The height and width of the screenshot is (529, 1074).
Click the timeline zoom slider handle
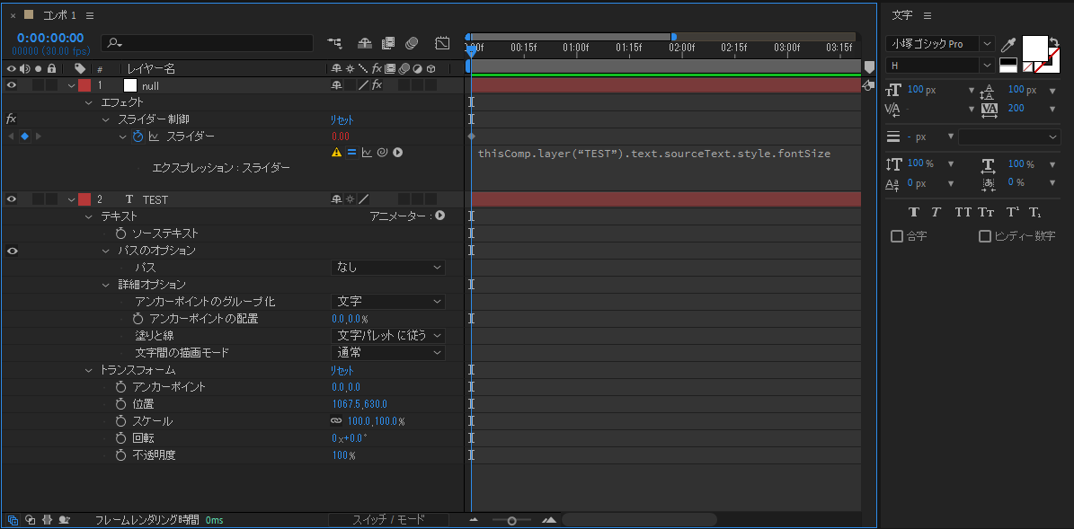[x=511, y=521]
